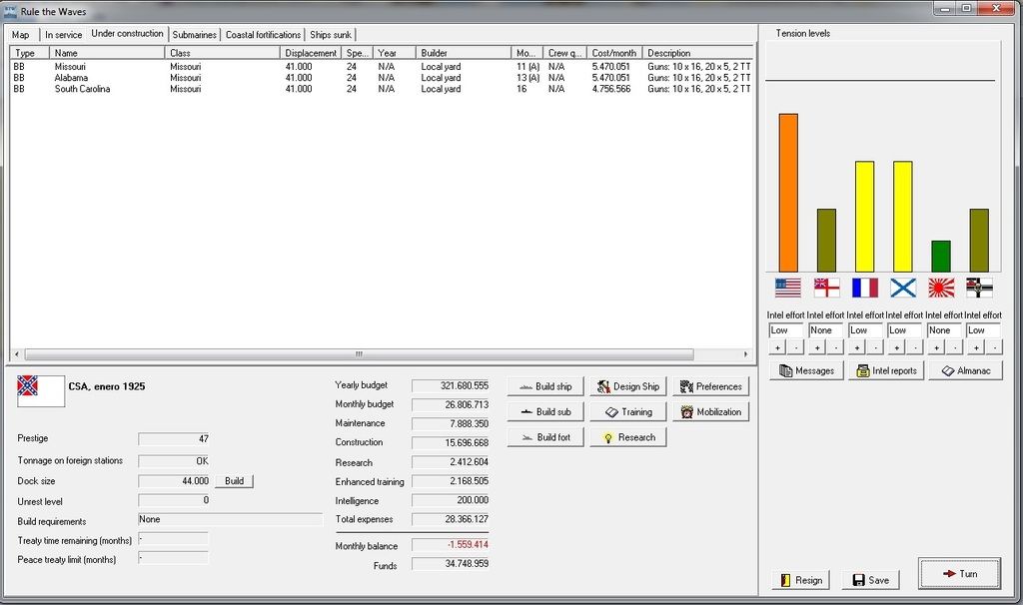Decrease intel effort for United States
The image size is (1023, 605).
pyautogui.click(x=795, y=348)
